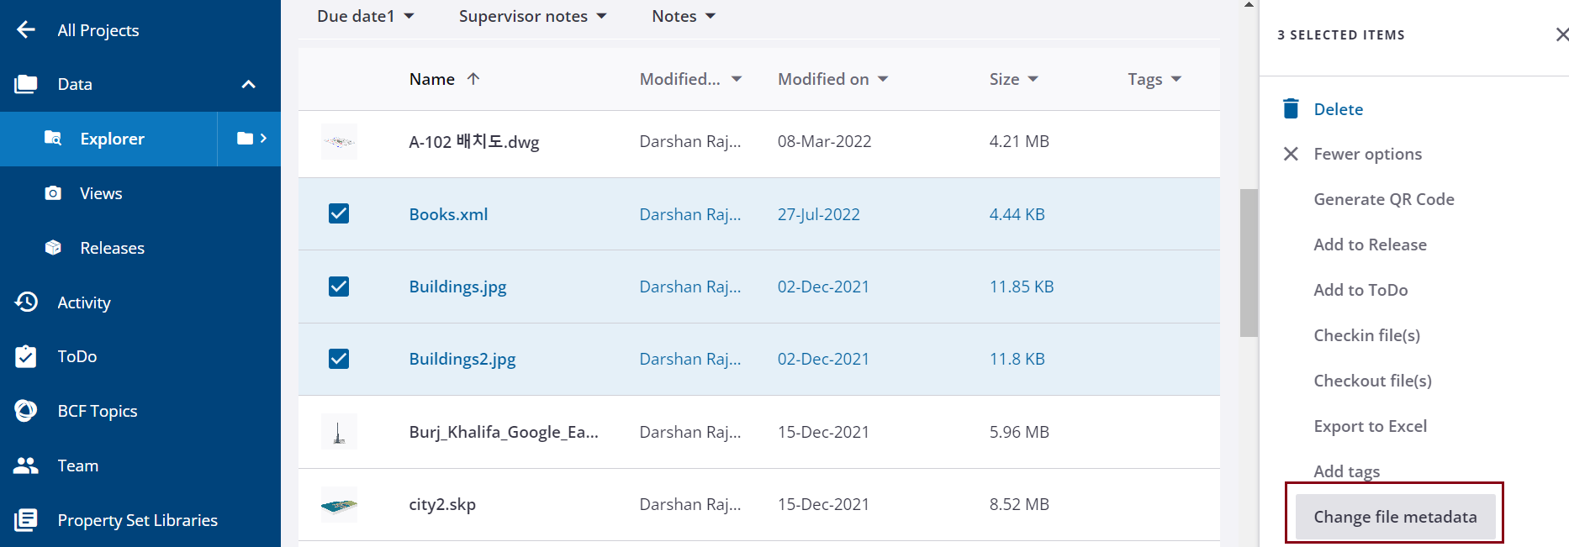Viewport: 1569px width, 547px height.
Task: Open the folder tree icon beside Explorer
Action: click(251, 139)
